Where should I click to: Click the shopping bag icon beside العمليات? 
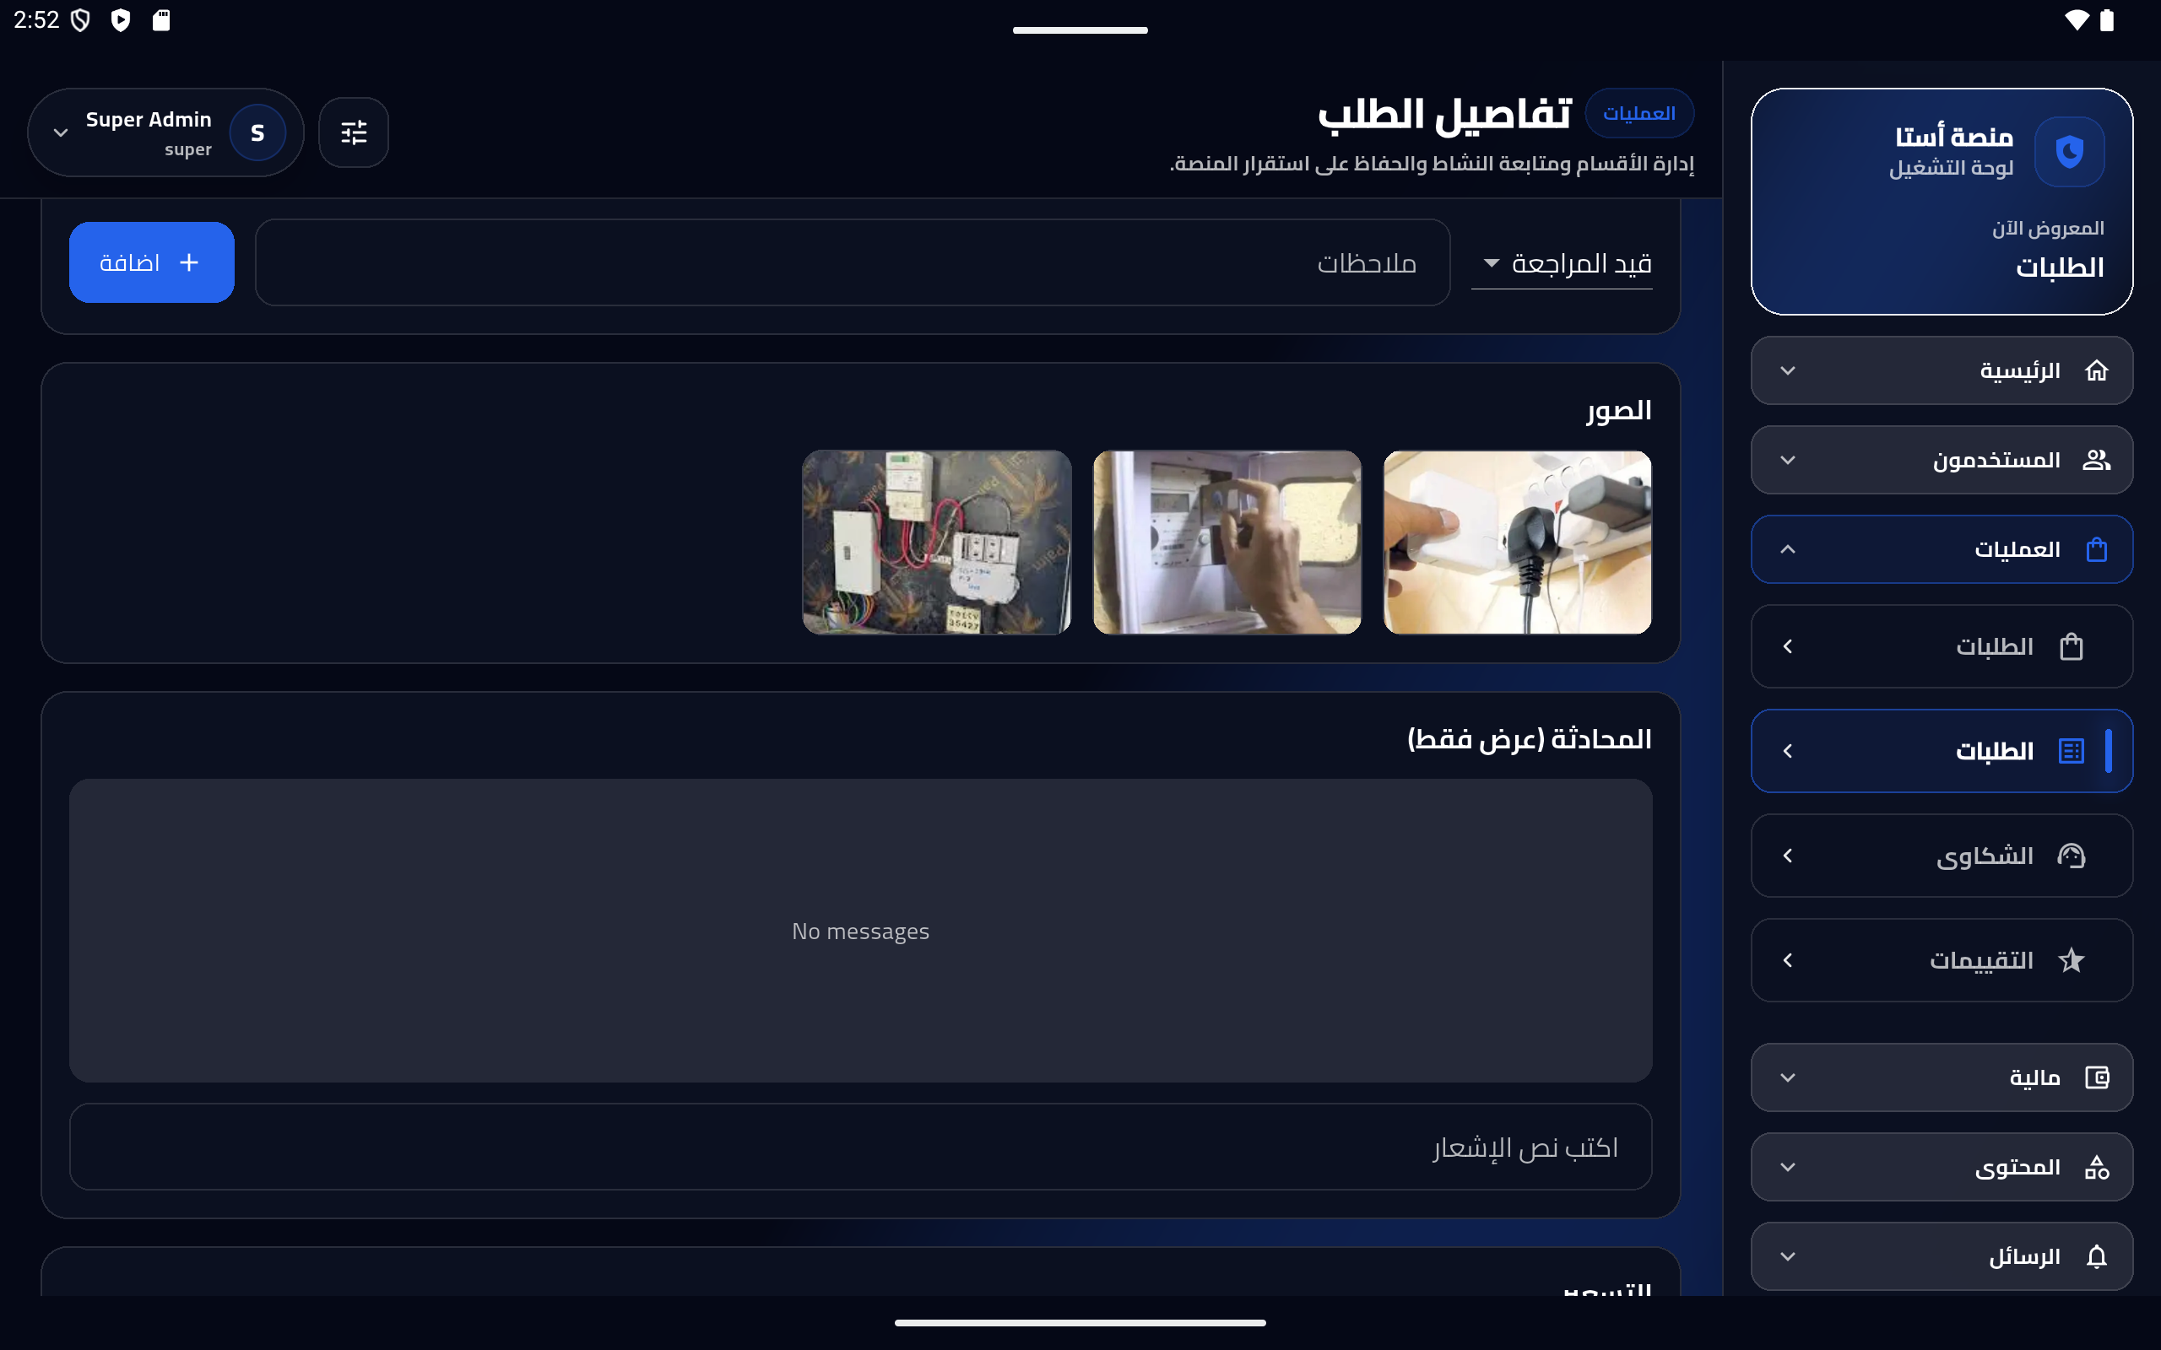(x=2096, y=549)
